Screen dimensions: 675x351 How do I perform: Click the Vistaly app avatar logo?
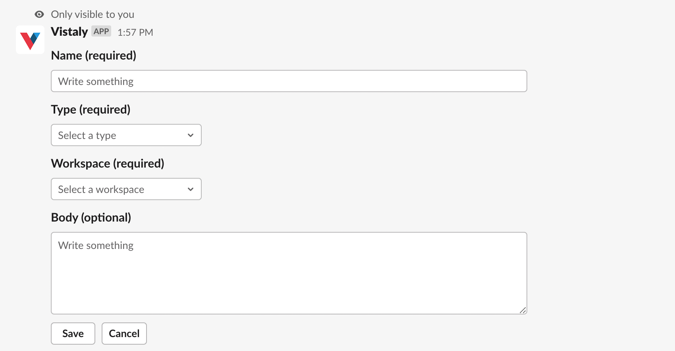30,40
